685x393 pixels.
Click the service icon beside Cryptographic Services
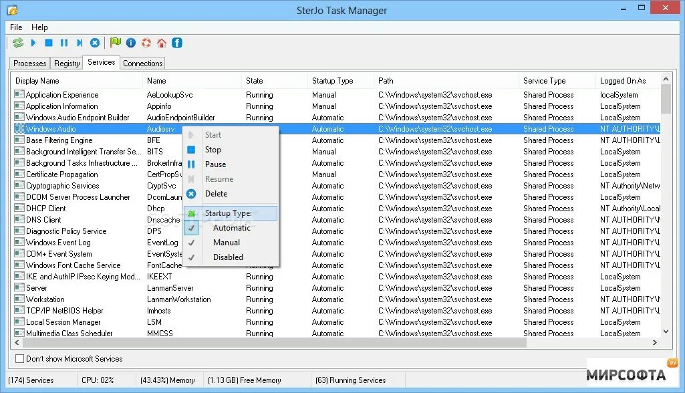click(19, 185)
